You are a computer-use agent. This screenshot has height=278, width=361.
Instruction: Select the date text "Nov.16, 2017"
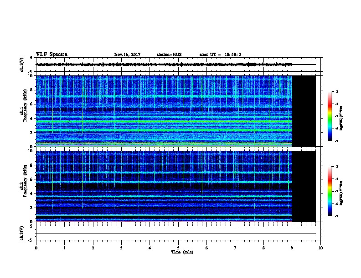[127, 55]
